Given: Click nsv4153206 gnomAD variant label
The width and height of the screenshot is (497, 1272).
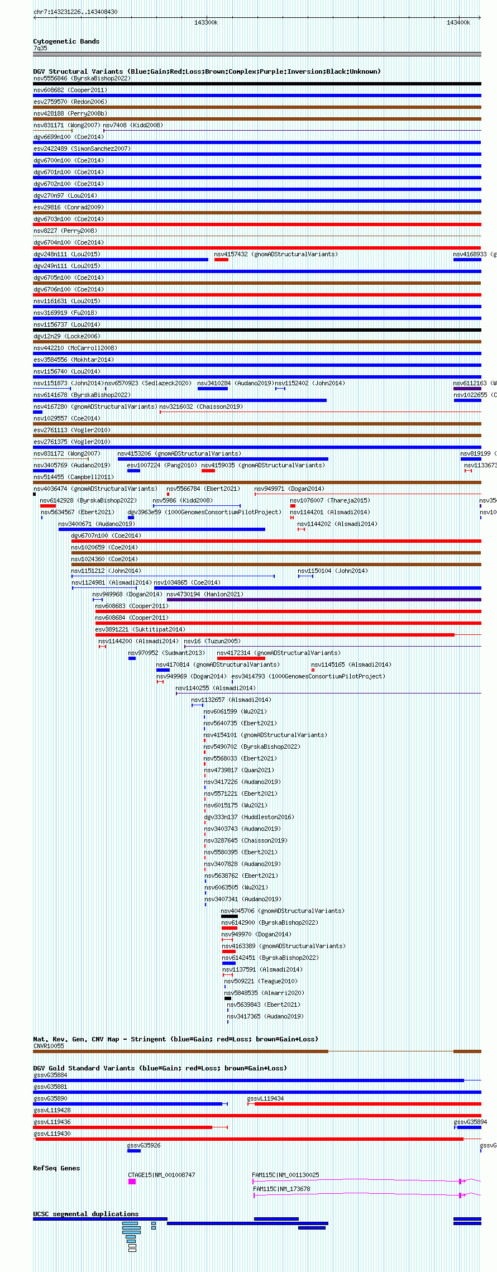Looking at the screenshot, I should pyautogui.click(x=179, y=453).
